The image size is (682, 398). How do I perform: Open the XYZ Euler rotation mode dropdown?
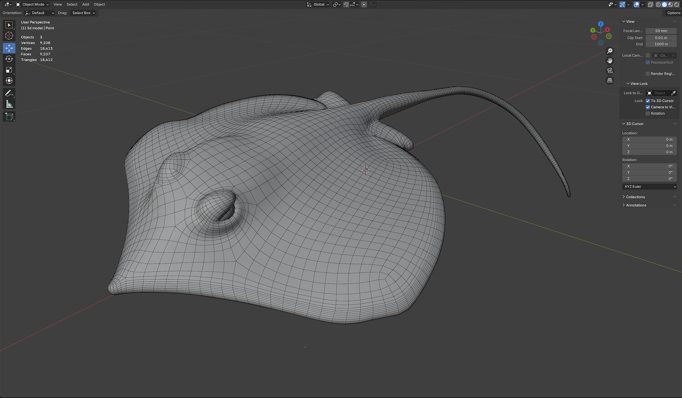click(649, 187)
